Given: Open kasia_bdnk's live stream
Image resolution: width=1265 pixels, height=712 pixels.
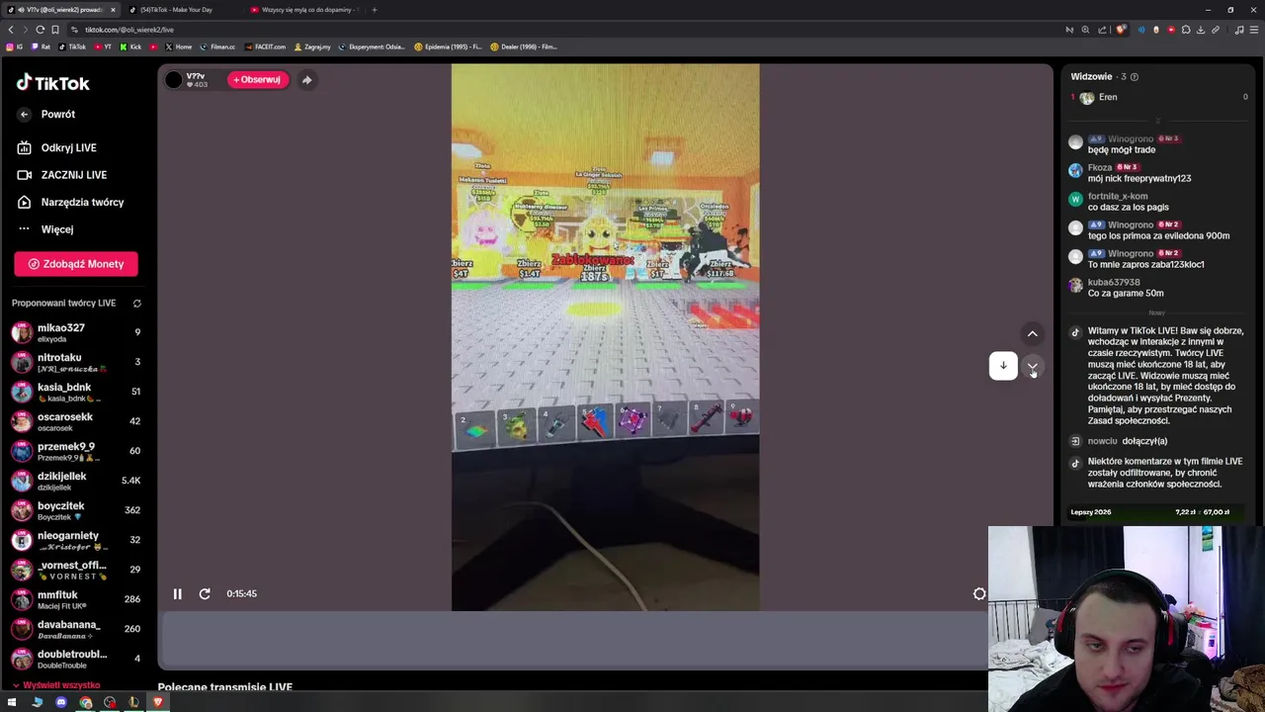Looking at the screenshot, I should click(76, 392).
